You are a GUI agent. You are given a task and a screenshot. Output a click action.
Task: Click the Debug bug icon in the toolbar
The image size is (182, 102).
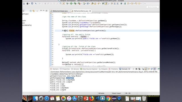(67, 3)
